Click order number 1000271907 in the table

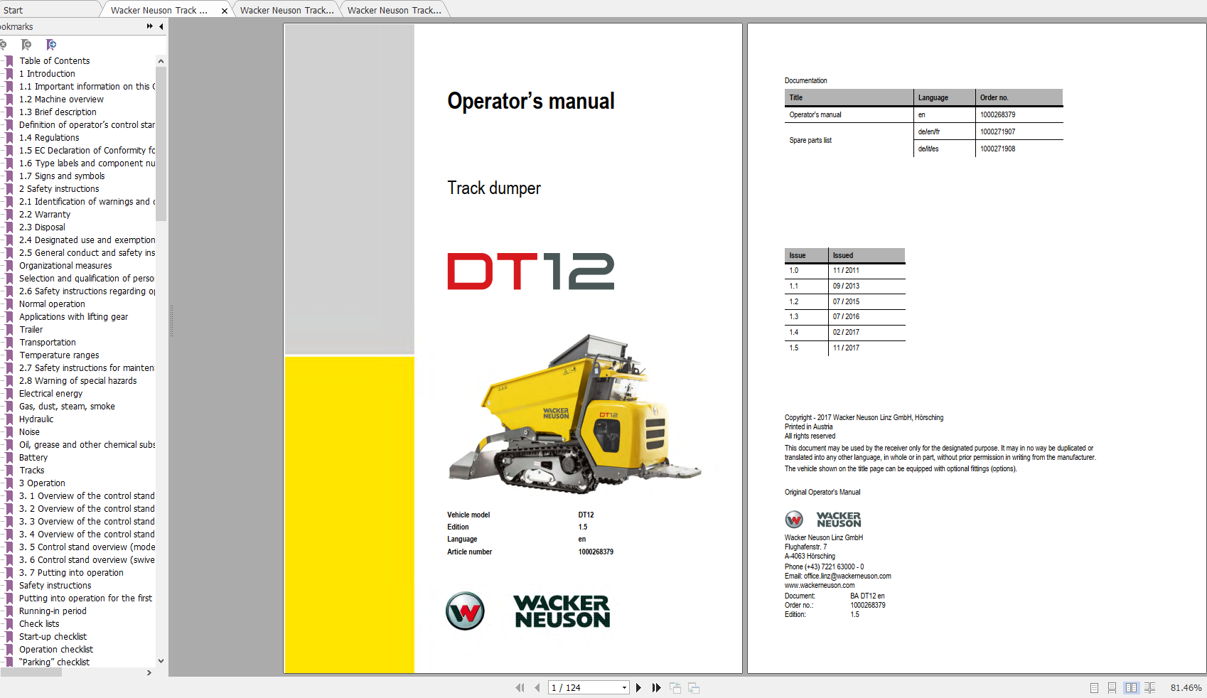997,131
